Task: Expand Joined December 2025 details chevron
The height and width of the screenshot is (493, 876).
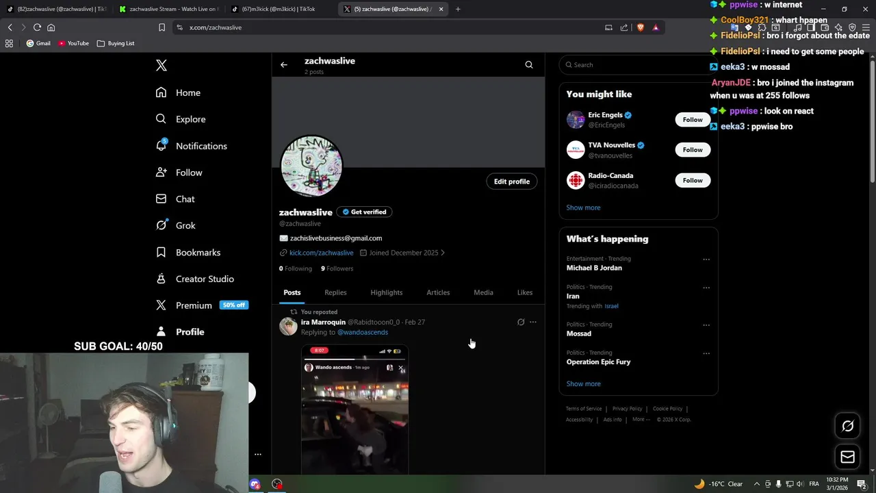Action: click(443, 253)
